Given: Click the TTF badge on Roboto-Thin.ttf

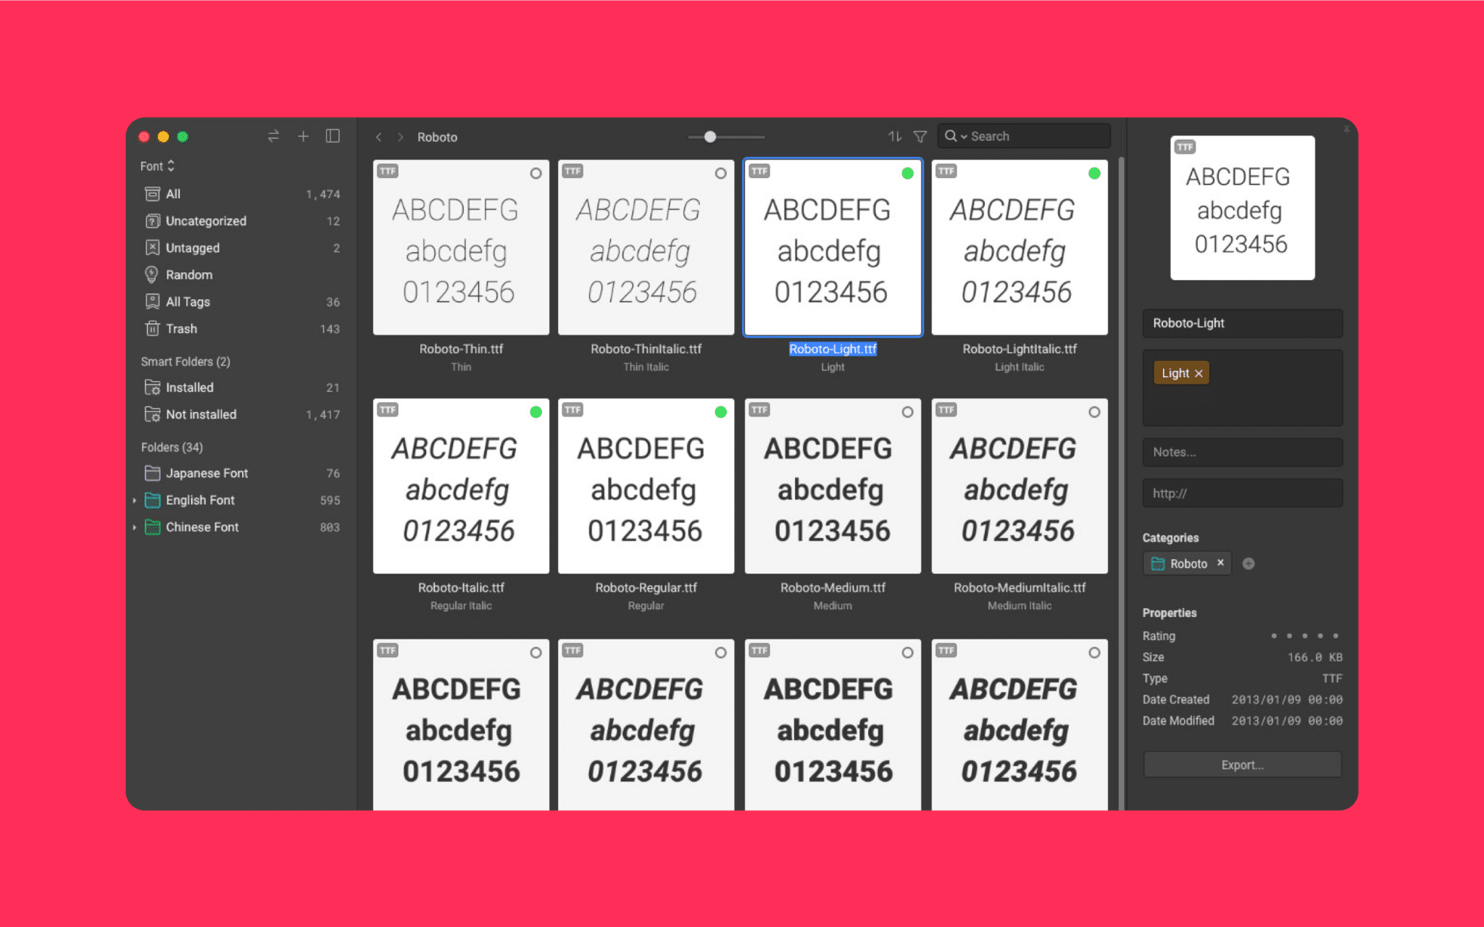Looking at the screenshot, I should tap(388, 171).
